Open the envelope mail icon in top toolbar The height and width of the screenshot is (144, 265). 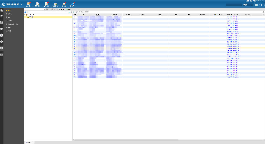point(55,4)
